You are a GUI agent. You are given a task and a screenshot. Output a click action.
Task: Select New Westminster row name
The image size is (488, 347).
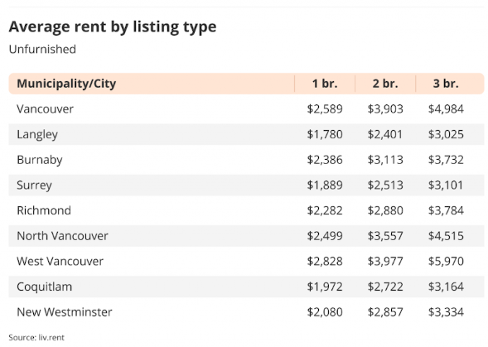point(65,312)
